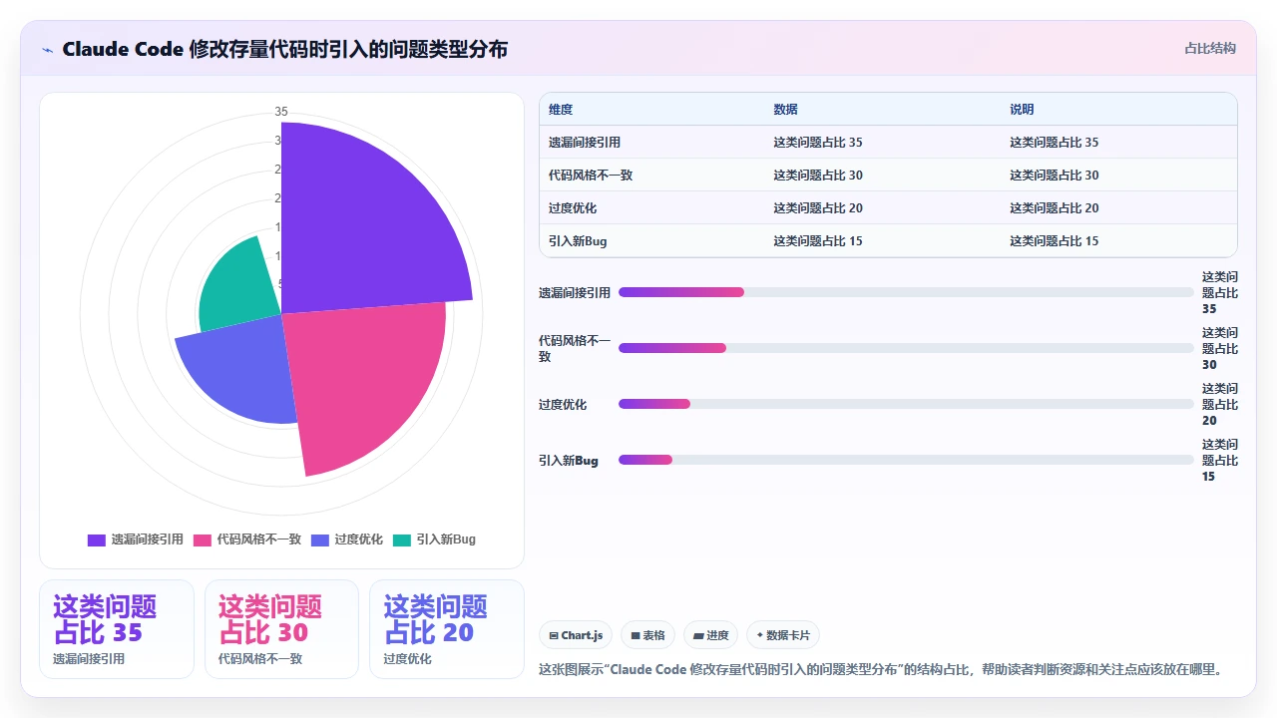The image size is (1277, 718).
Task: Click the dashboard title text
Action: click(x=285, y=49)
